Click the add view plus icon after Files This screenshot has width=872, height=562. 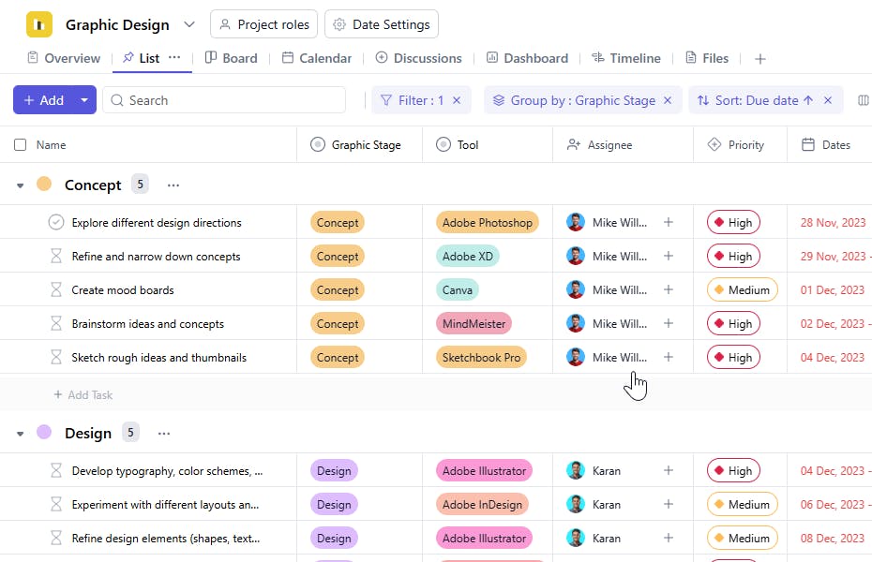coord(760,59)
